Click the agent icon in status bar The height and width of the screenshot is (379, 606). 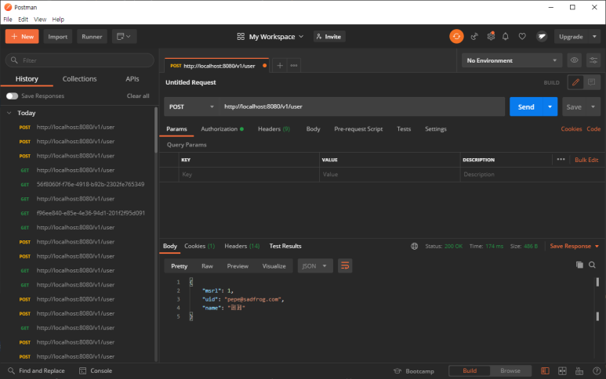[x=579, y=371]
